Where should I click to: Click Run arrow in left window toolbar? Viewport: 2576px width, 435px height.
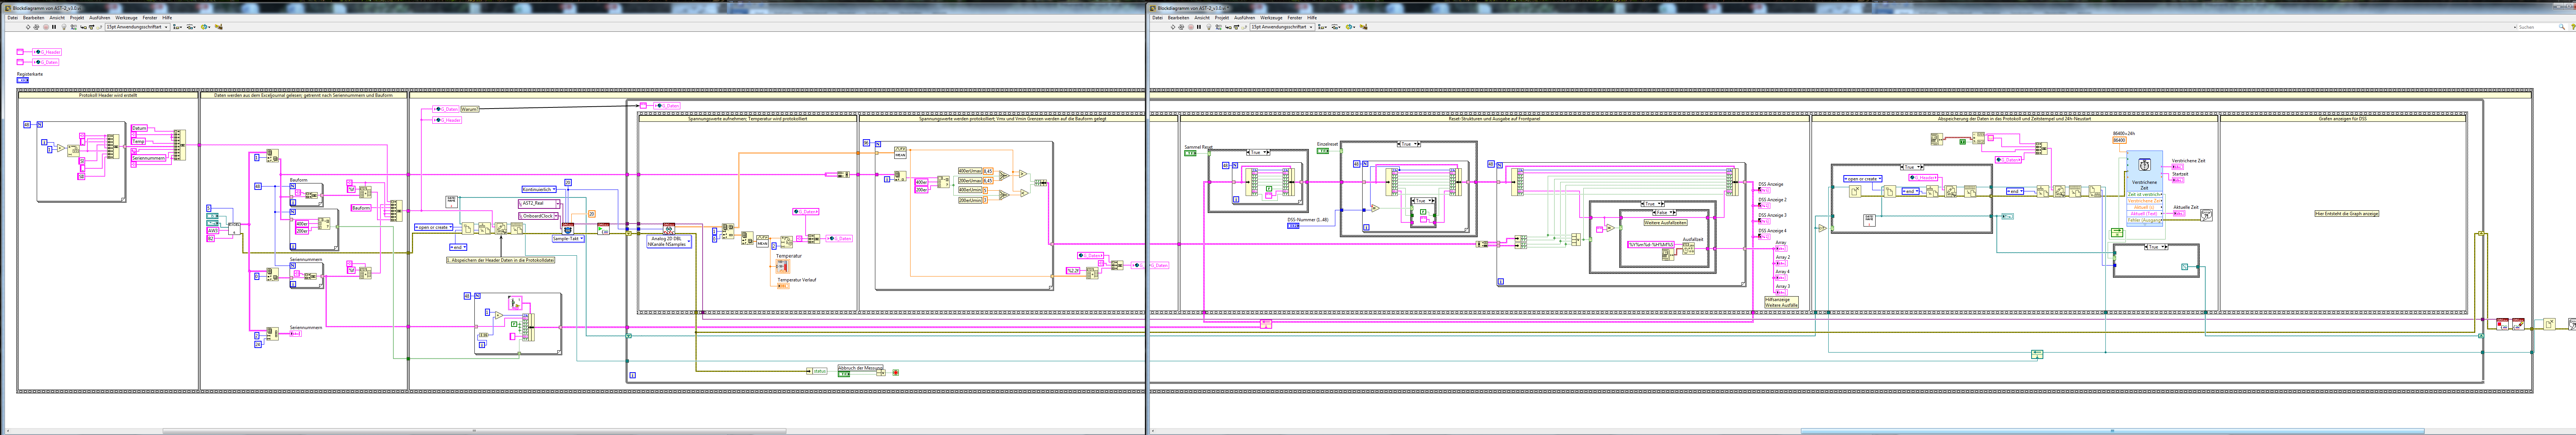coord(28,27)
